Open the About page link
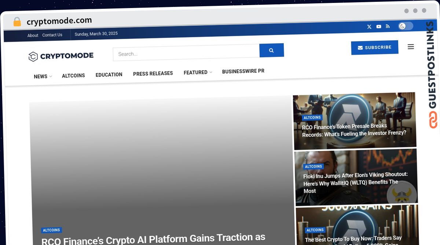This screenshot has height=245, width=440. (33, 35)
